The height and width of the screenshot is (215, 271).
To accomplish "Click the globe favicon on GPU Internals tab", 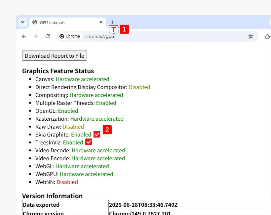I will point(35,22).
